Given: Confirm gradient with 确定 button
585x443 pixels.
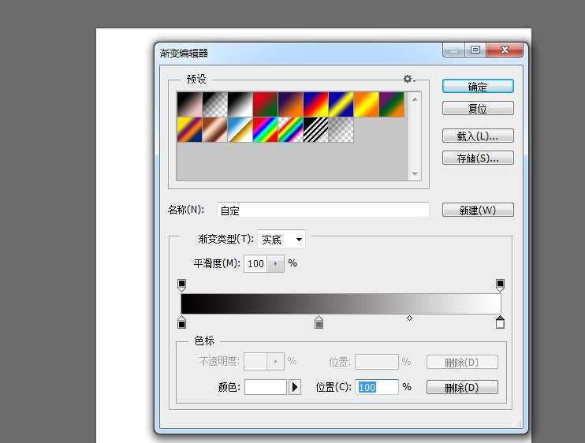Looking at the screenshot, I should (478, 87).
